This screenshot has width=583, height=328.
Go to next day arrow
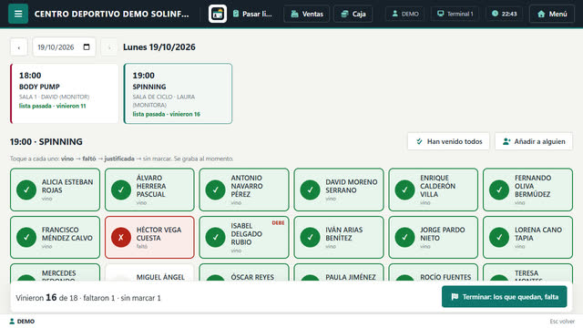tap(109, 47)
